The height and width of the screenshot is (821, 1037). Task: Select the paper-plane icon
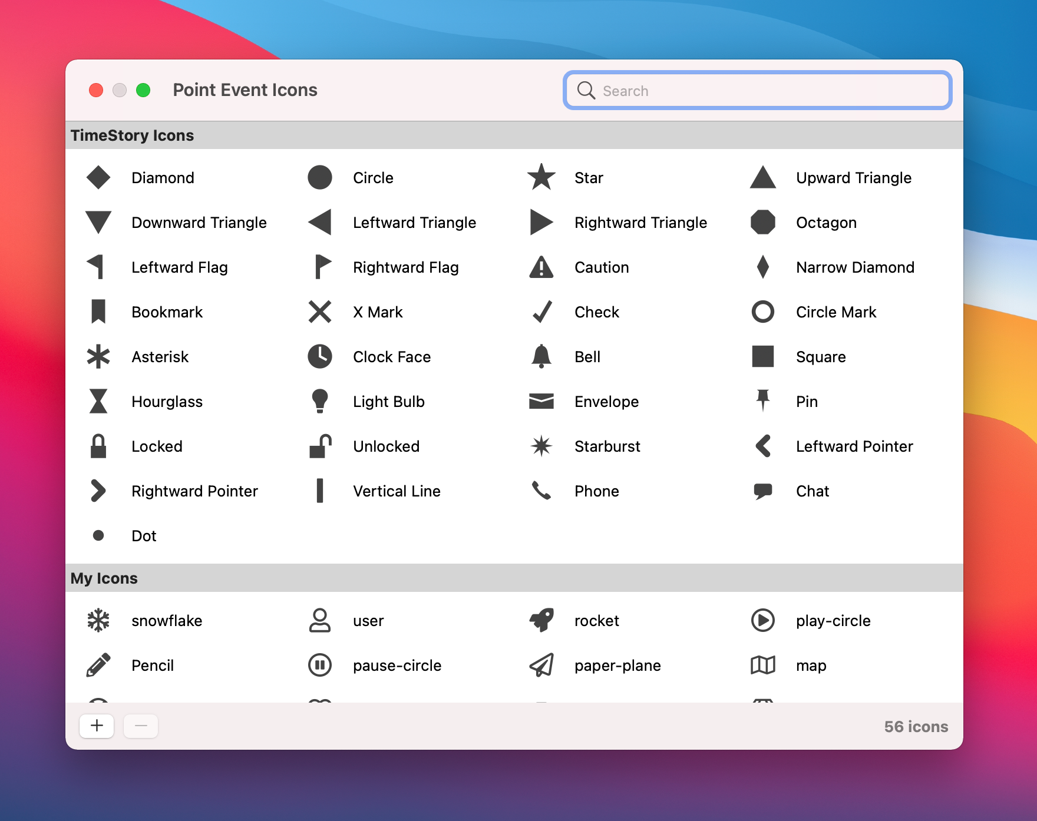540,665
